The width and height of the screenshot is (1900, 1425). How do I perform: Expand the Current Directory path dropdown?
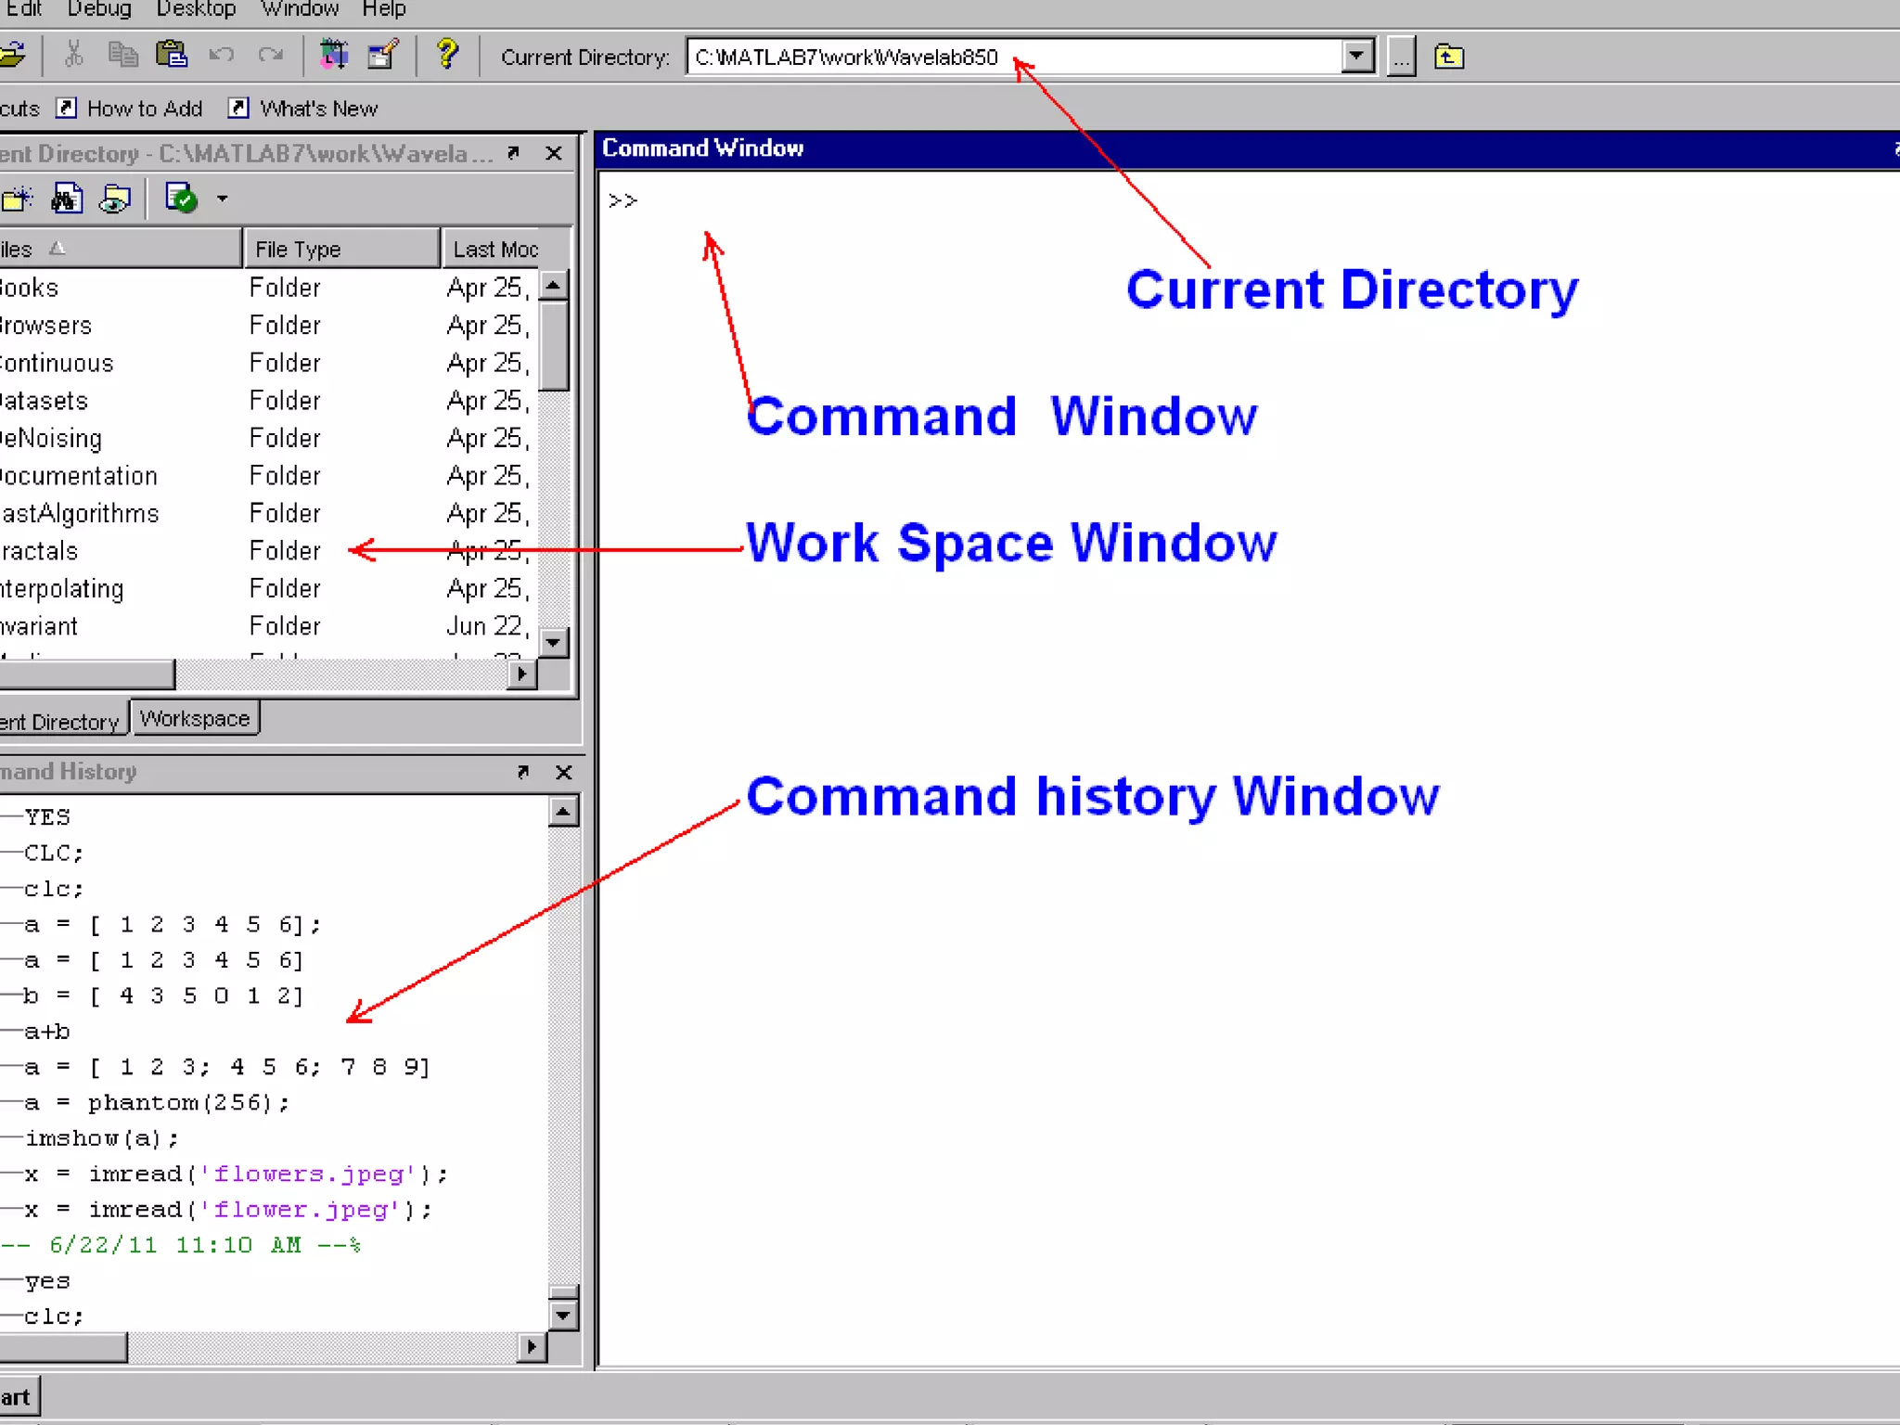pos(1356,57)
